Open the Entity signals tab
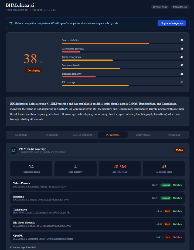The height and width of the screenshot is (250, 194). click(x=143, y=135)
